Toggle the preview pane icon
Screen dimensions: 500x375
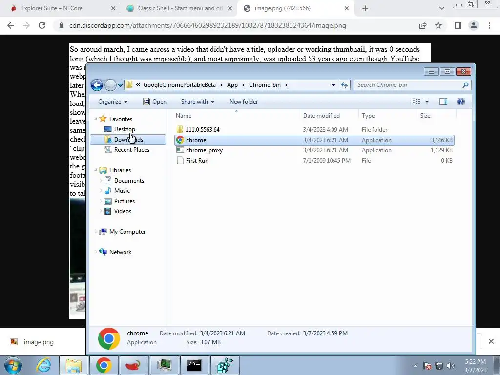(443, 102)
